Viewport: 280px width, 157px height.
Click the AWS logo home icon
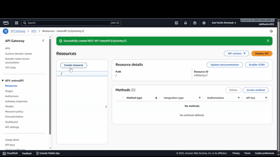(x=6, y=23)
